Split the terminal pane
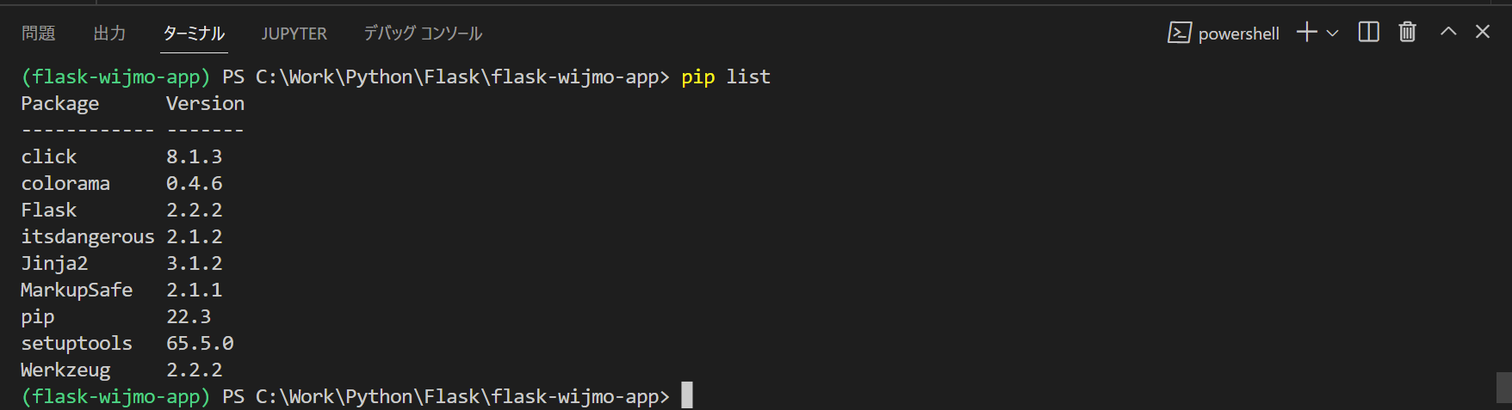The height and width of the screenshot is (410, 1512). [1369, 33]
